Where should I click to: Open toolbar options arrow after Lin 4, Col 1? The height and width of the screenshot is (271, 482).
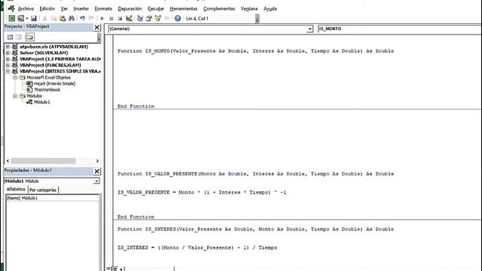tap(258, 19)
